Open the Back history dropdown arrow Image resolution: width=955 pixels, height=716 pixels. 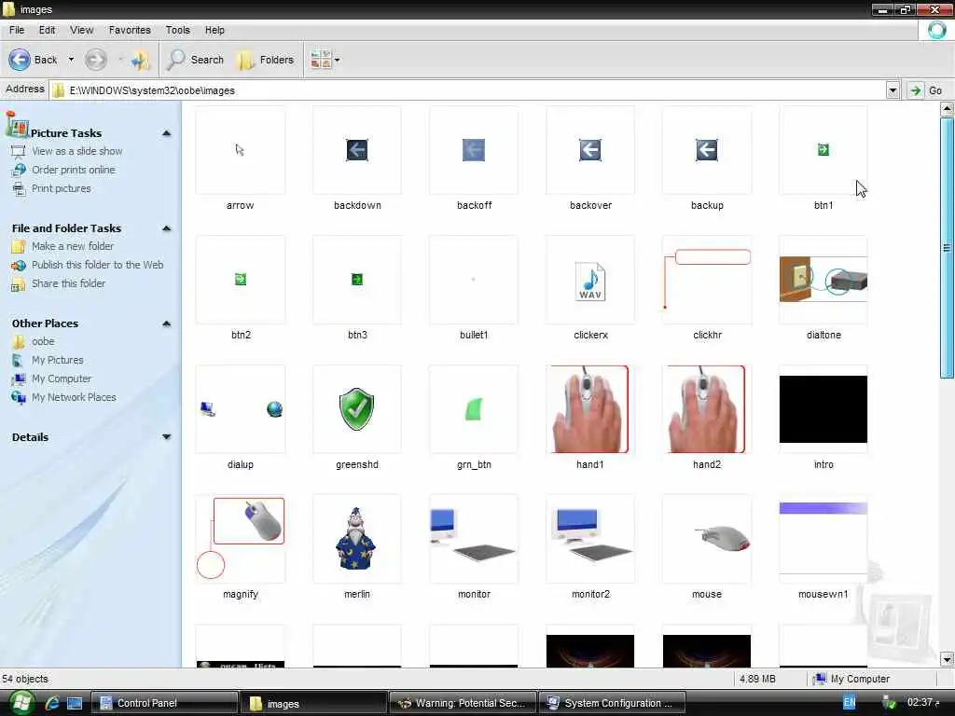coord(71,60)
